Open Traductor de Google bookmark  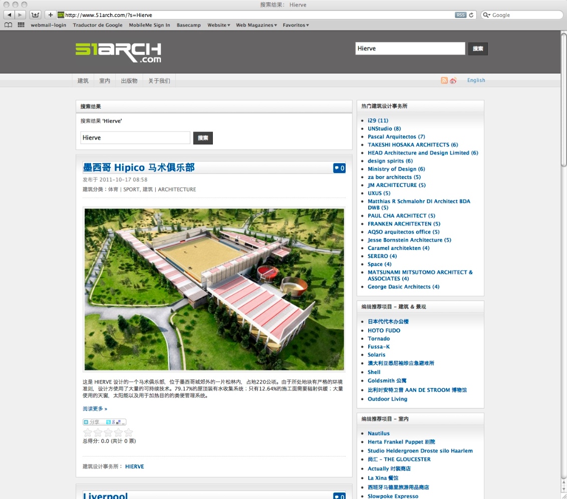98,25
